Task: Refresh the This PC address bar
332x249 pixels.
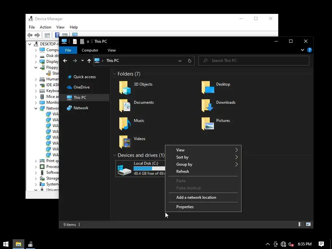Action: 189,61
